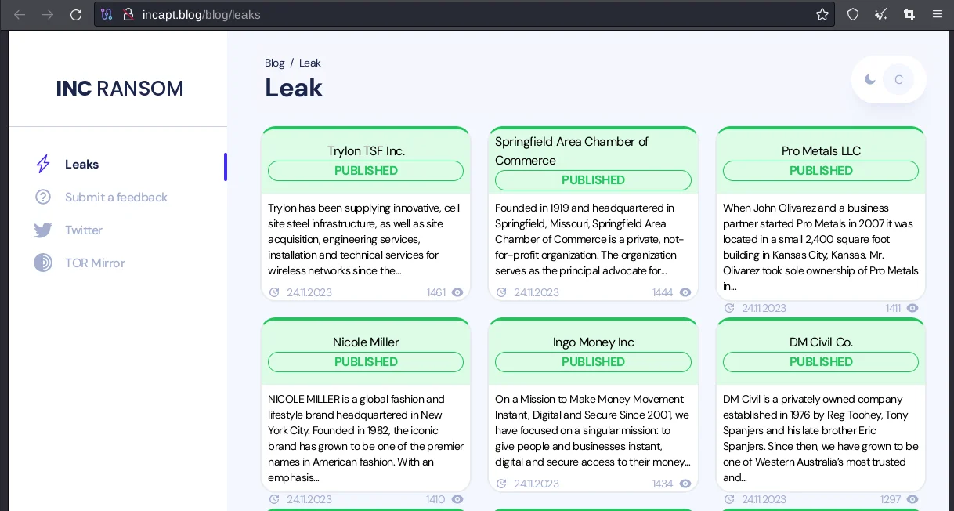
Task: Click the Blog breadcrumb link
Action: (x=274, y=63)
